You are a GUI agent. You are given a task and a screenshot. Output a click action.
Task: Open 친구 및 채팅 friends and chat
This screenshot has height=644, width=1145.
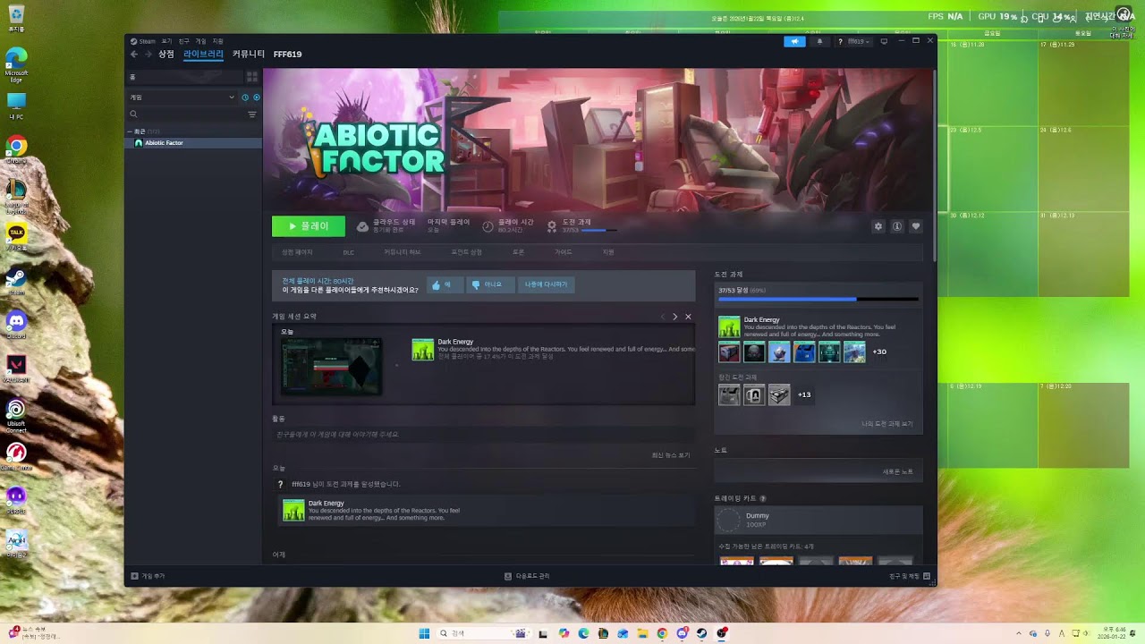[x=910, y=576]
